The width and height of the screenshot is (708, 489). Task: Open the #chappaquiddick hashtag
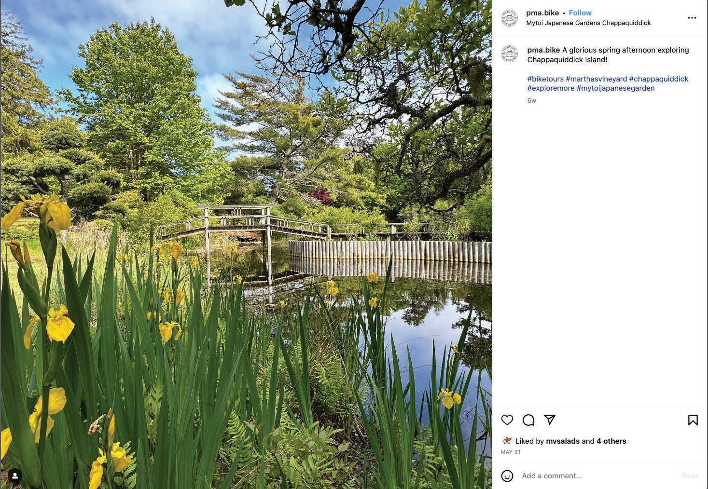(x=659, y=79)
